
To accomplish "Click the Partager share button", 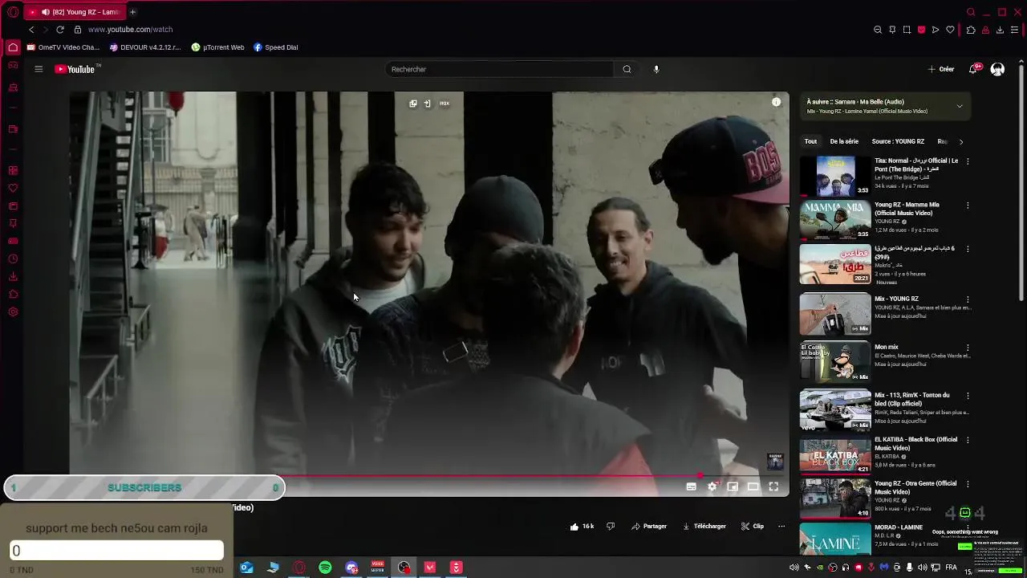I will [649, 527].
